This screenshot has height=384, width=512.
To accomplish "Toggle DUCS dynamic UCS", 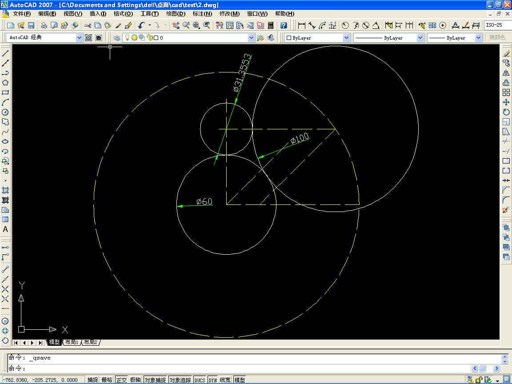I will (200, 380).
